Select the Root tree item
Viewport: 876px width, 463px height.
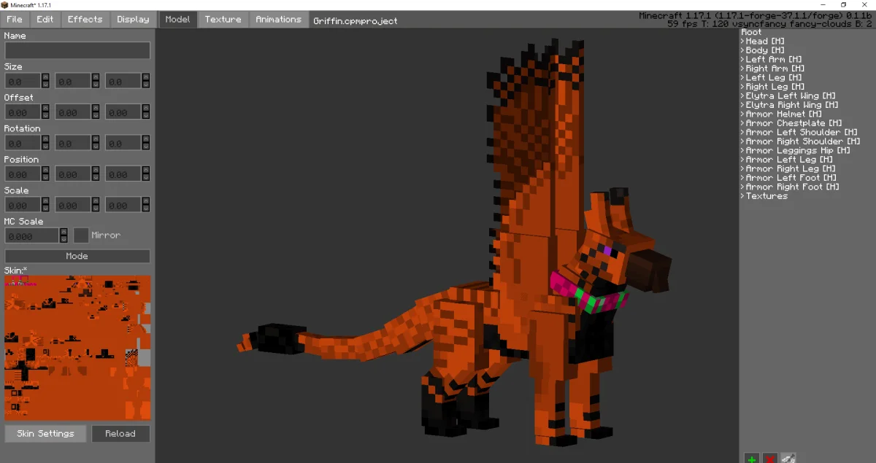tap(751, 32)
